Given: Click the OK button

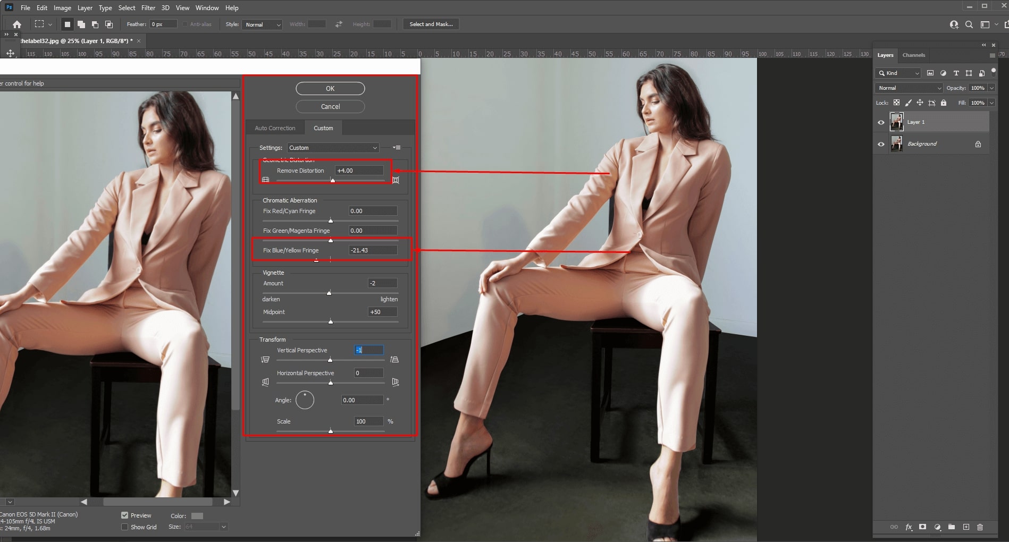Looking at the screenshot, I should [x=330, y=89].
